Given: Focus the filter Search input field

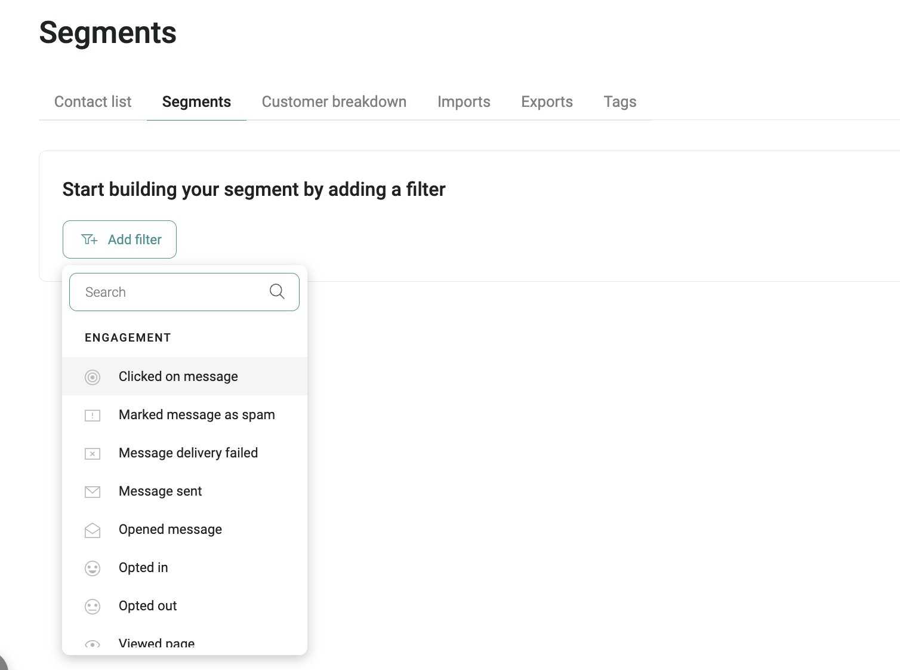Looking at the screenshot, I should click(x=184, y=292).
